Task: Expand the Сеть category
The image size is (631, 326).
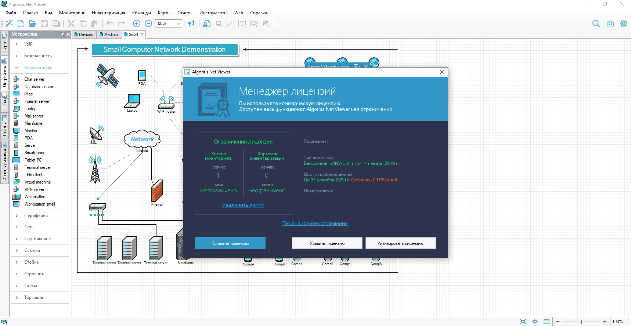Action: click(x=17, y=227)
